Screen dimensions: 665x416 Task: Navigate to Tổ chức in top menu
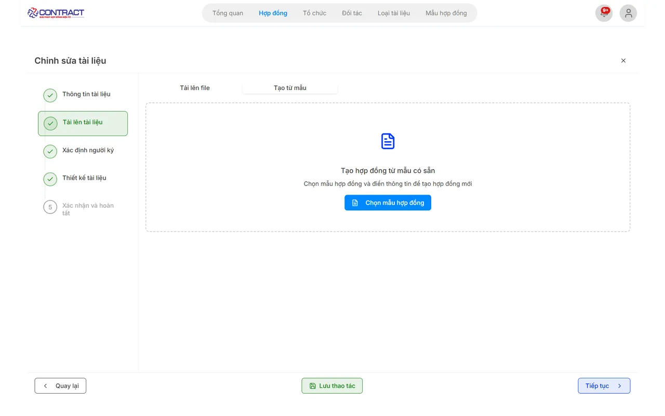point(314,13)
